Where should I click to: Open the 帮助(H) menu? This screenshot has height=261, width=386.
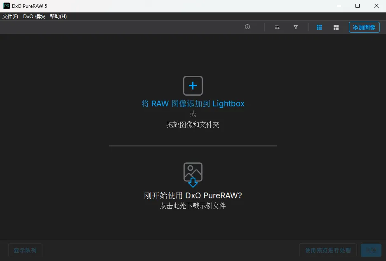tap(58, 16)
